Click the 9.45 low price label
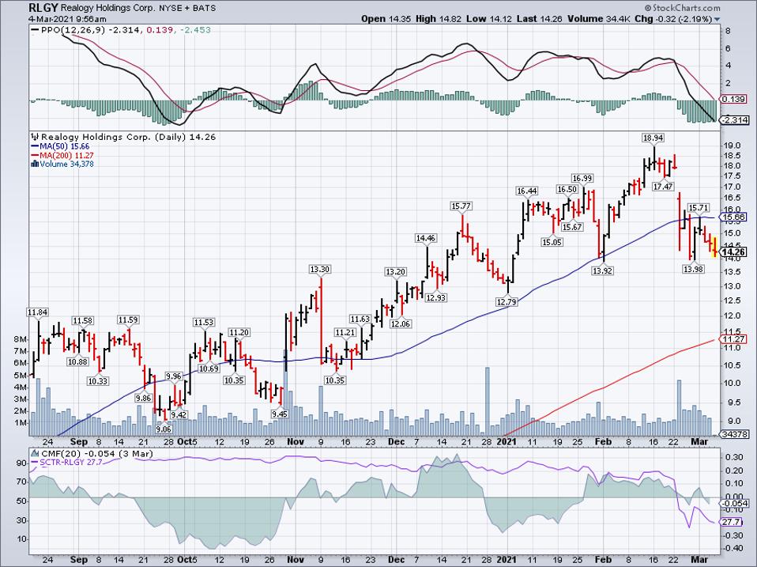Image resolution: width=757 pixels, height=567 pixels. (x=280, y=414)
